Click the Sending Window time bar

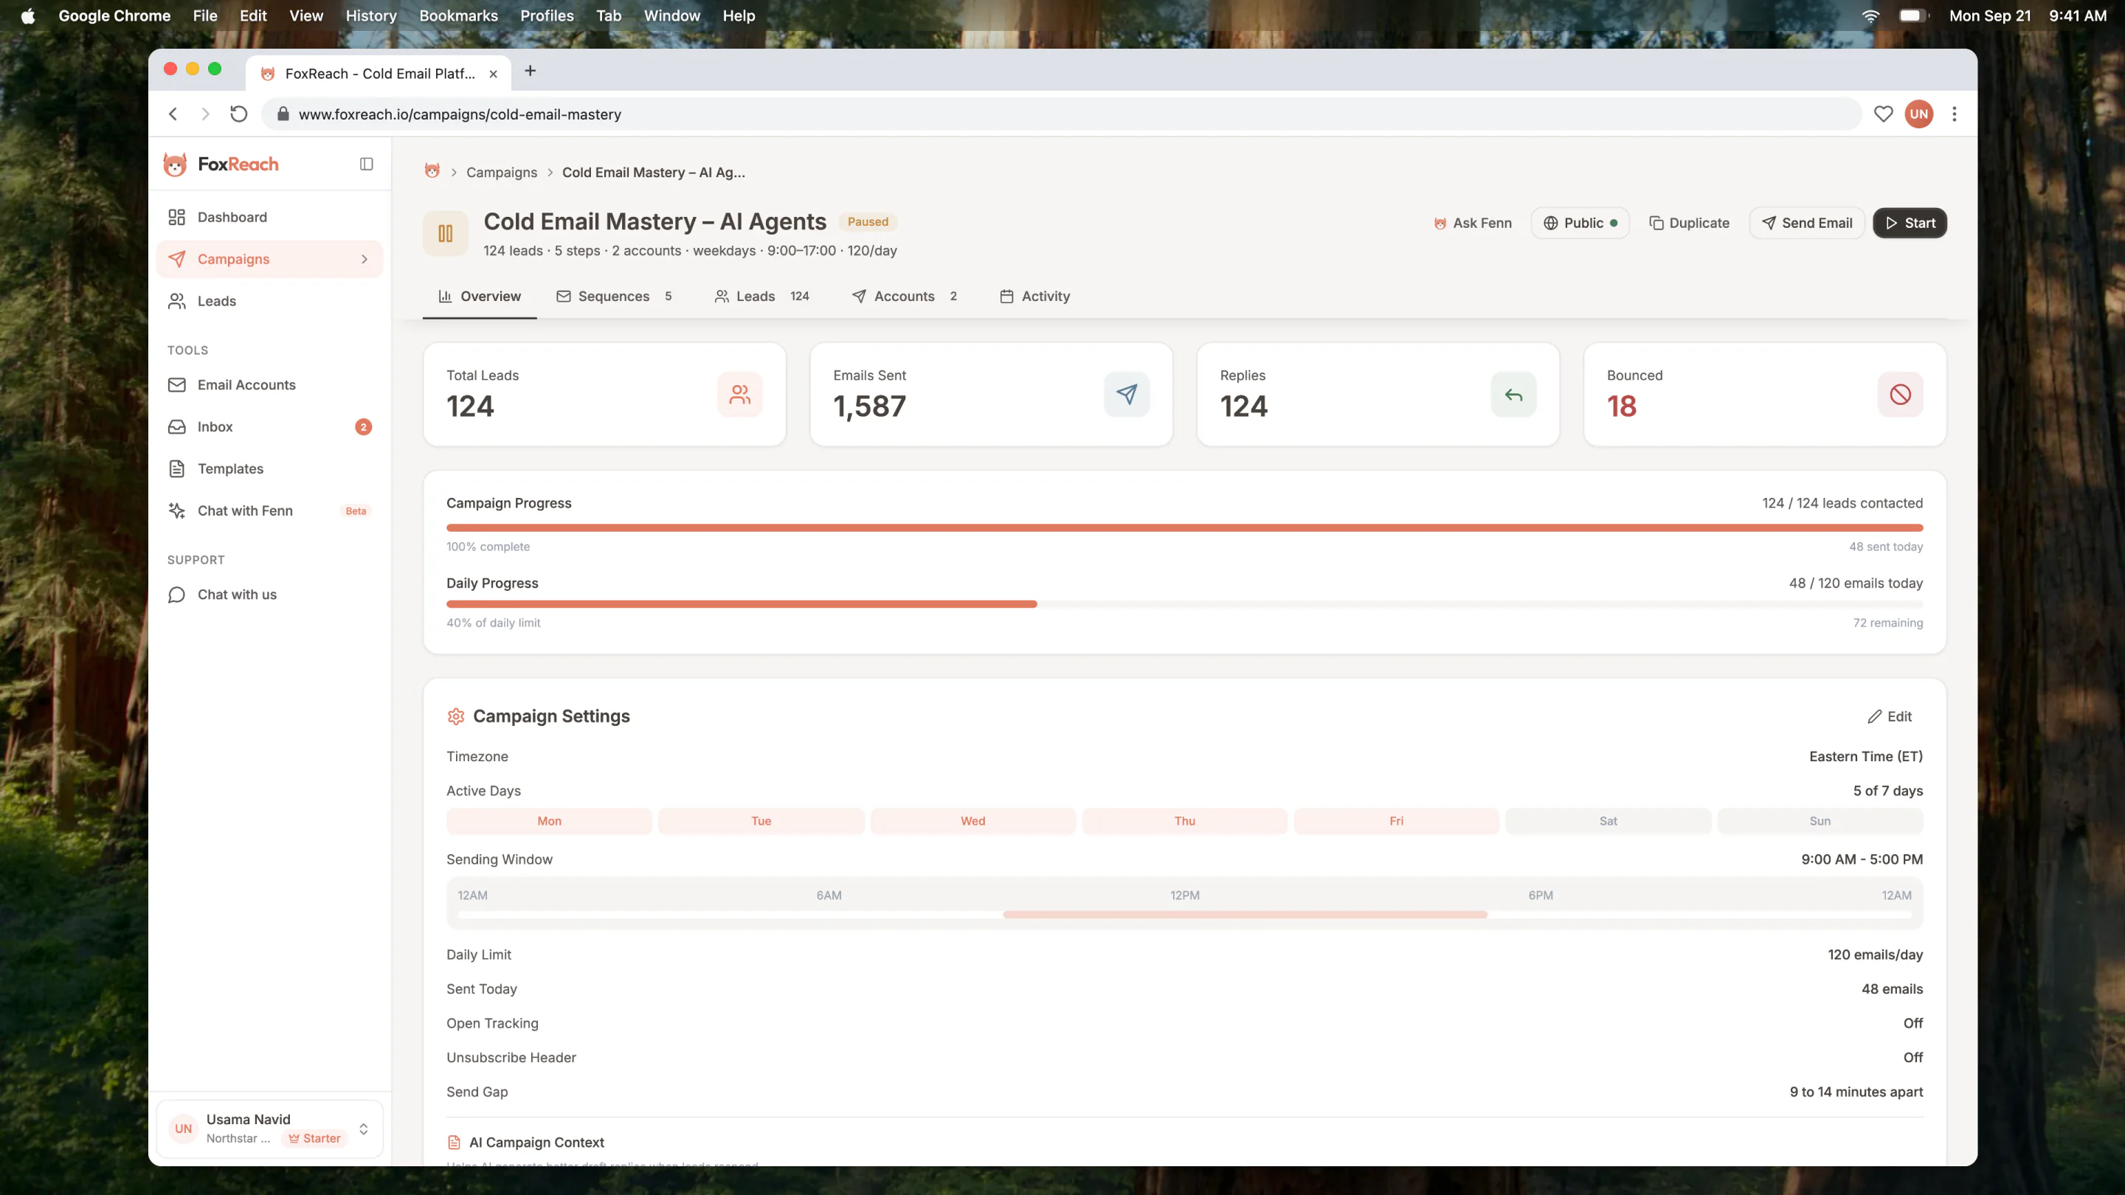click(x=1184, y=915)
